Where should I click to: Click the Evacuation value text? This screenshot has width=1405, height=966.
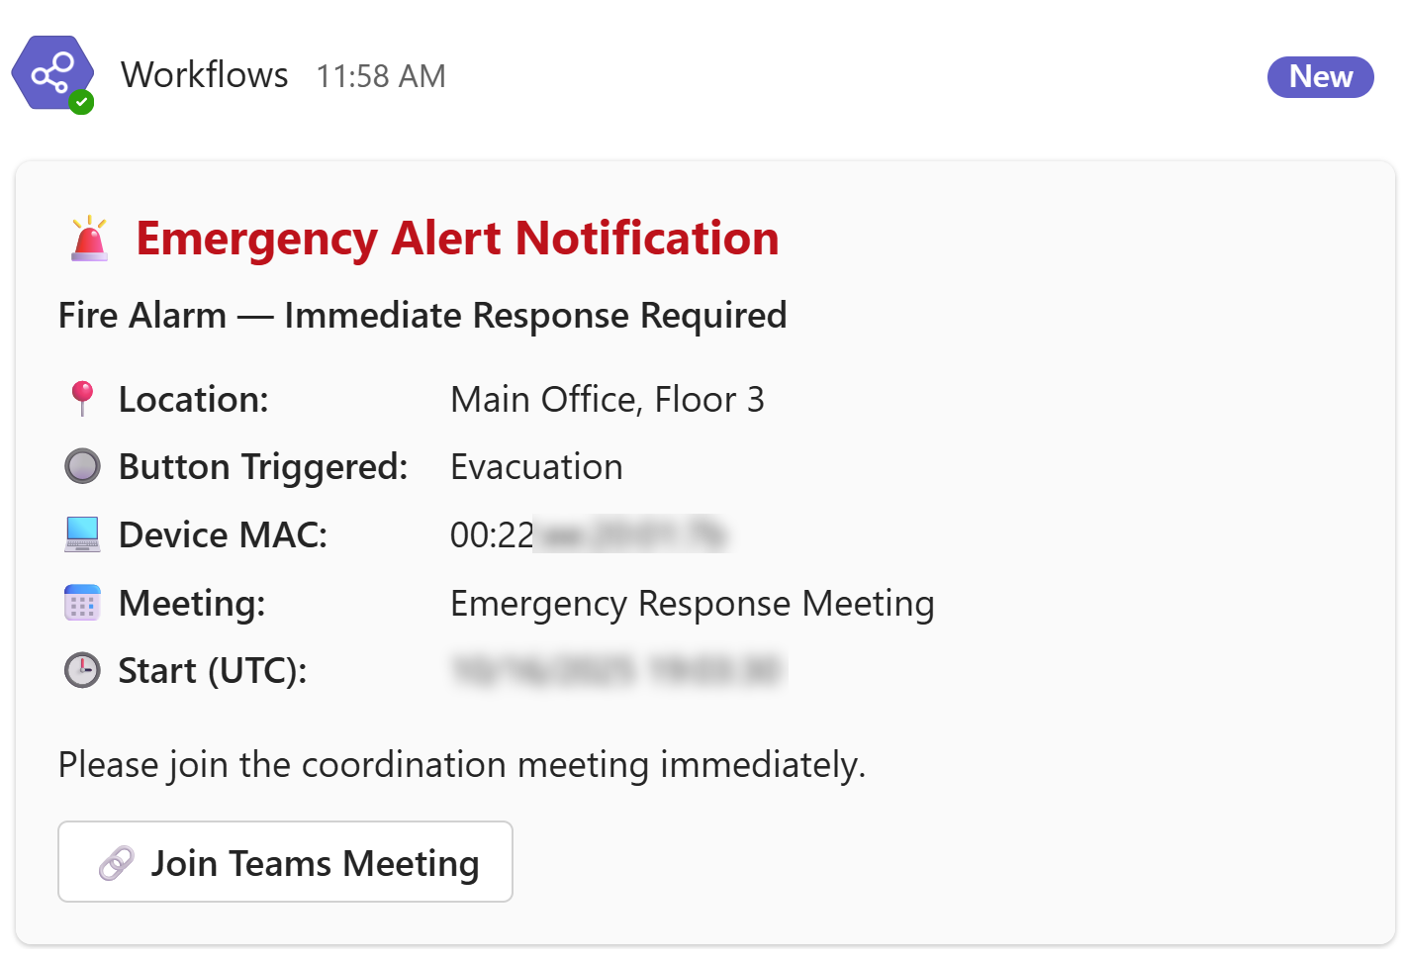[x=536, y=467]
